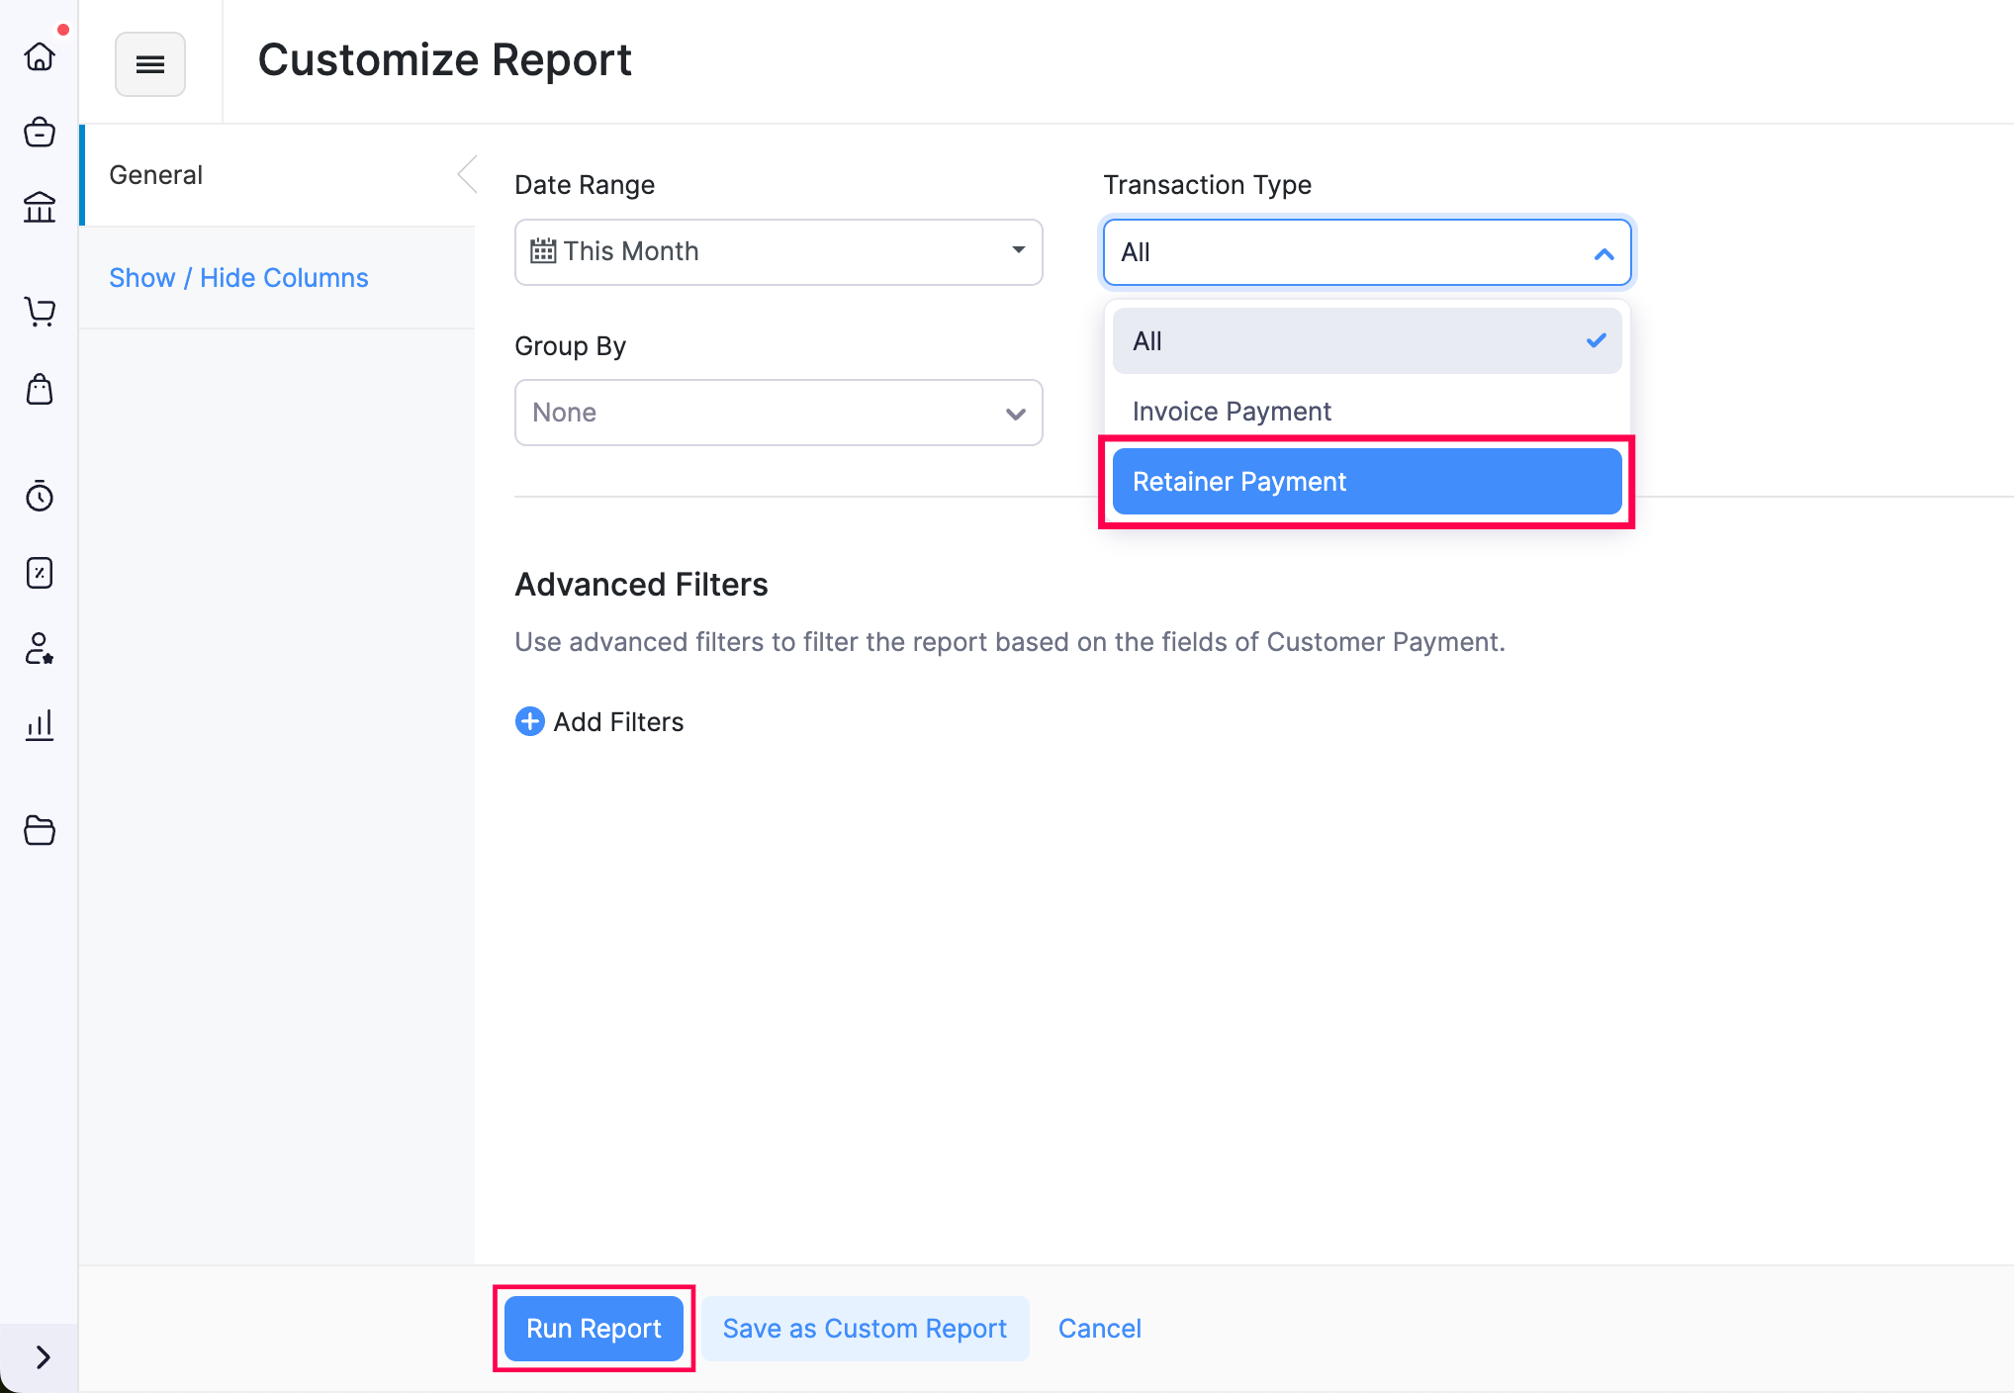Open the Purchases bag icon

[40, 390]
